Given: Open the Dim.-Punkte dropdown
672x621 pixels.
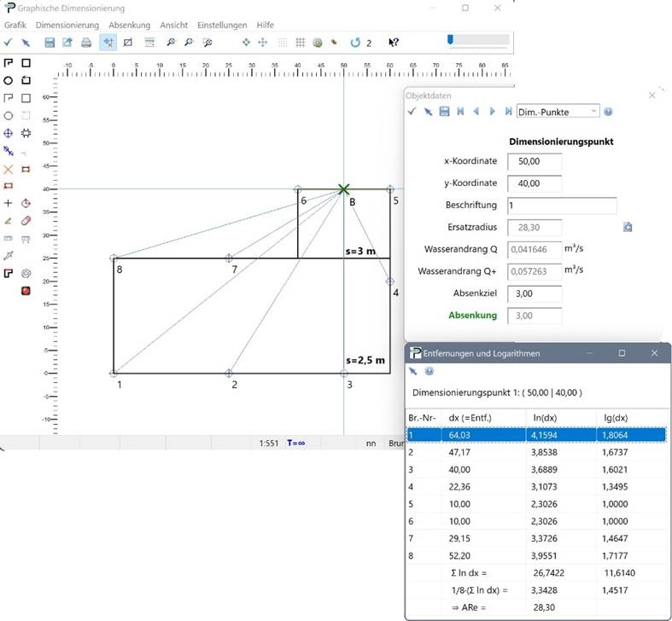Looking at the screenshot, I should click(558, 111).
